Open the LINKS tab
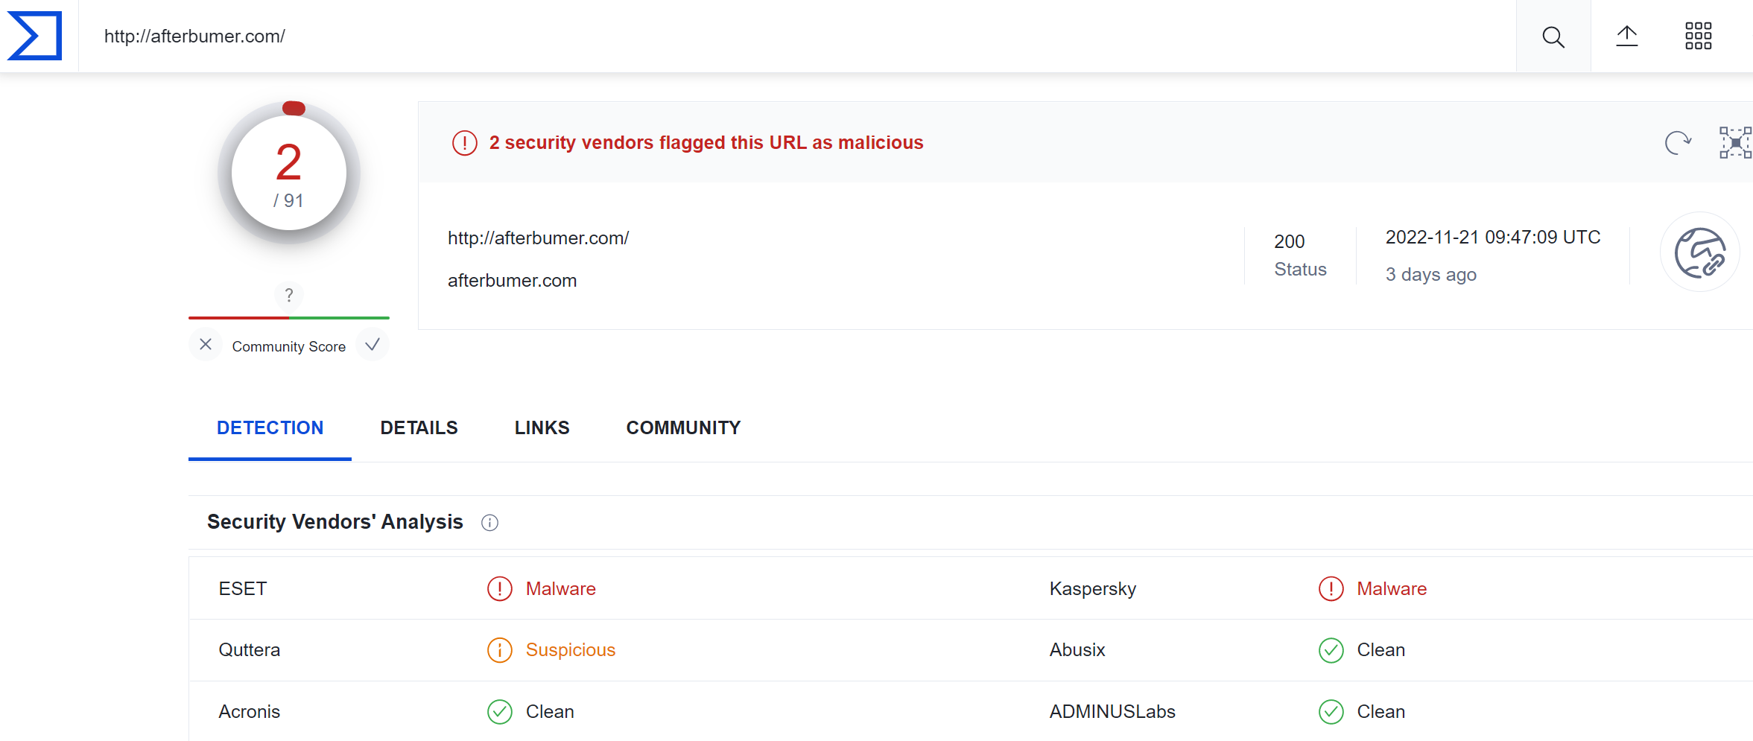The width and height of the screenshot is (1753, 741). (542, 428)
